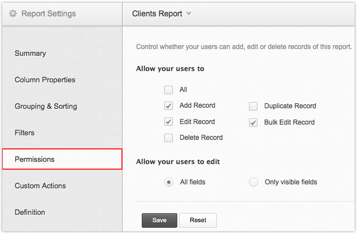
Task: Check the All permissions checkbox
Action: click(x=168, y=90)
